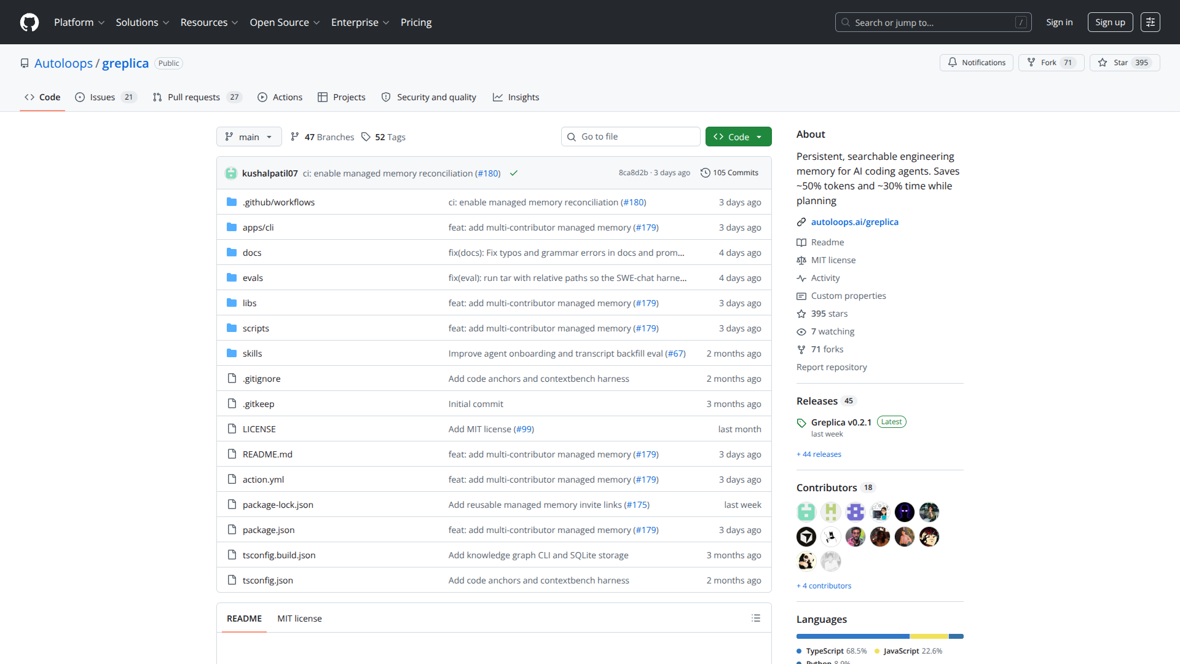Expand the Resources menu

[209, 22]
